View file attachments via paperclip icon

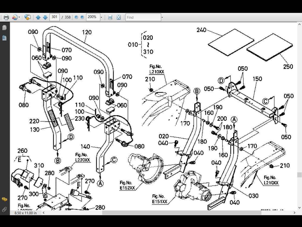(x=4, y=209)
